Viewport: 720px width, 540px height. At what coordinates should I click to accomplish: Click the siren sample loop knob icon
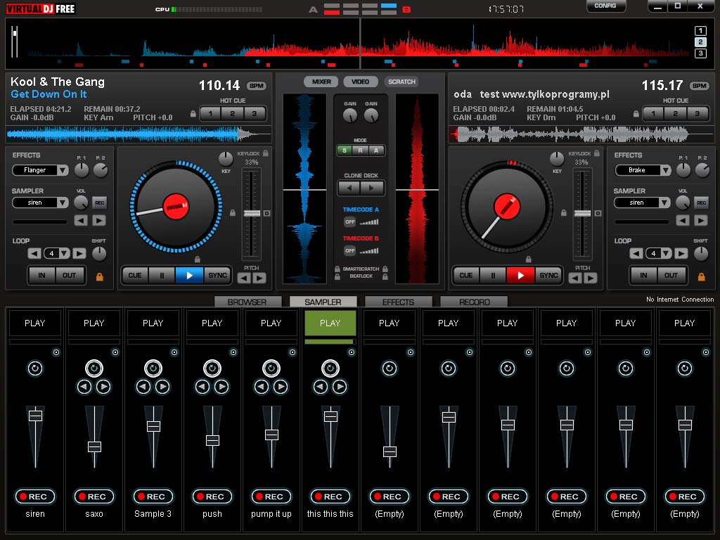[35, 368]
